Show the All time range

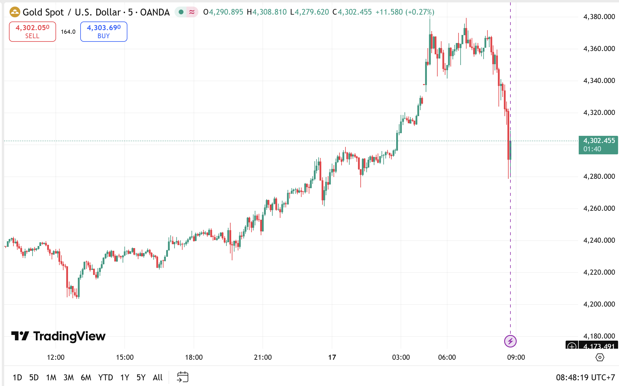tap(158, 378)
